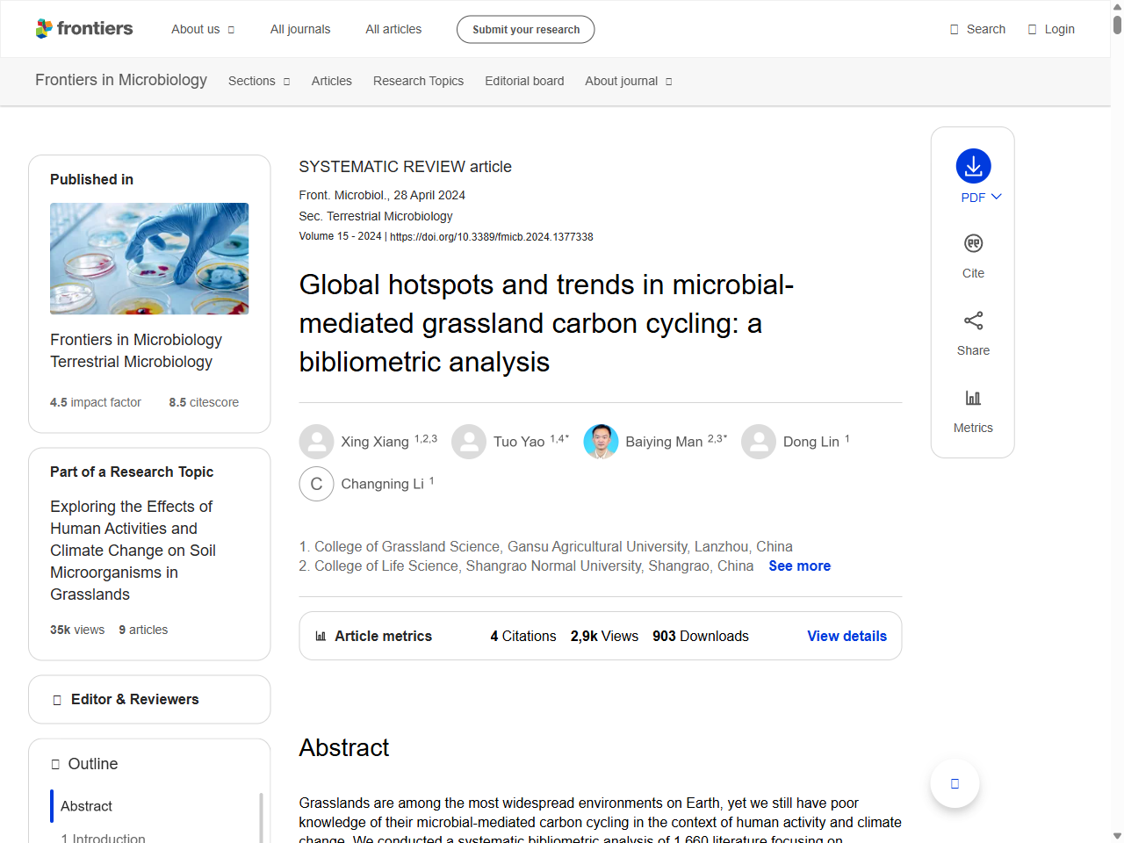1124x843 pixels.
Task: Expand the Sections dropdown
Action: (259, 81)
